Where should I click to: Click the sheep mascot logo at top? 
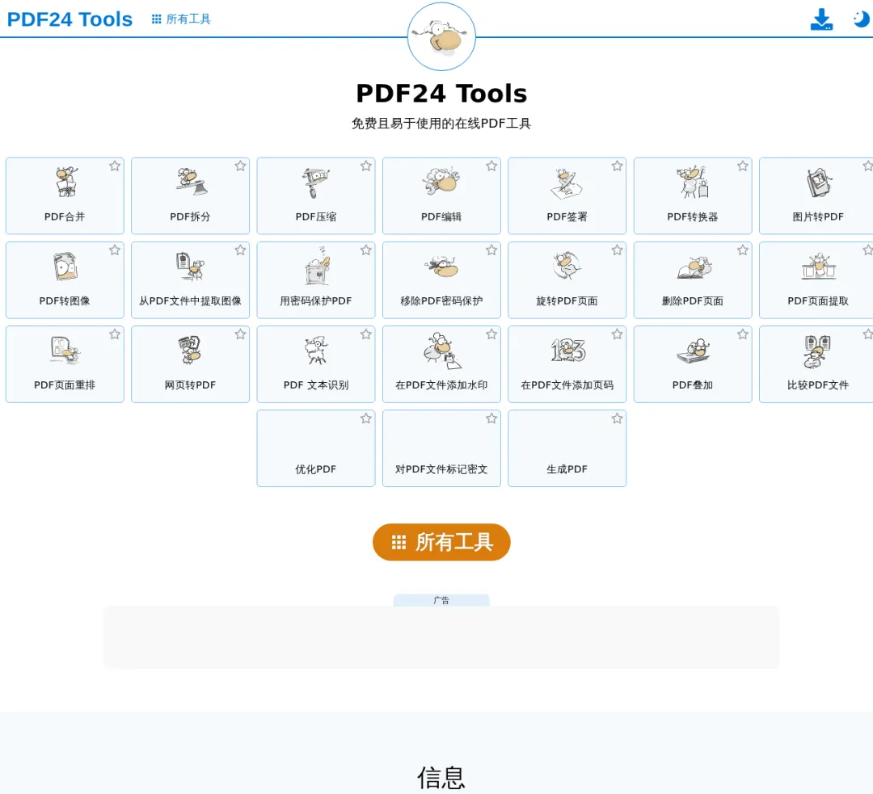tap(441, 36)
